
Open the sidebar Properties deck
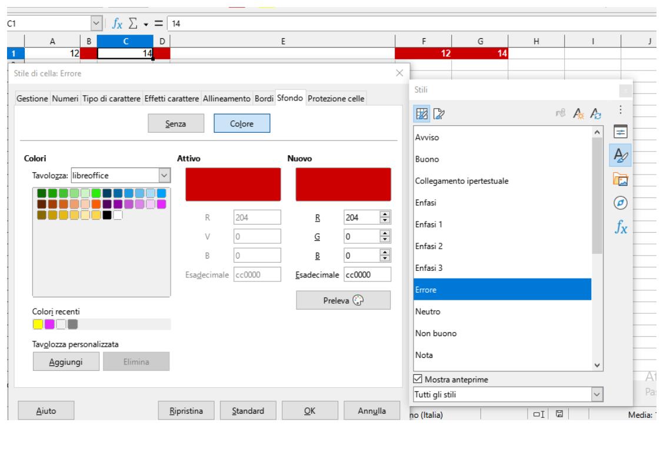[x=618, y=130]
